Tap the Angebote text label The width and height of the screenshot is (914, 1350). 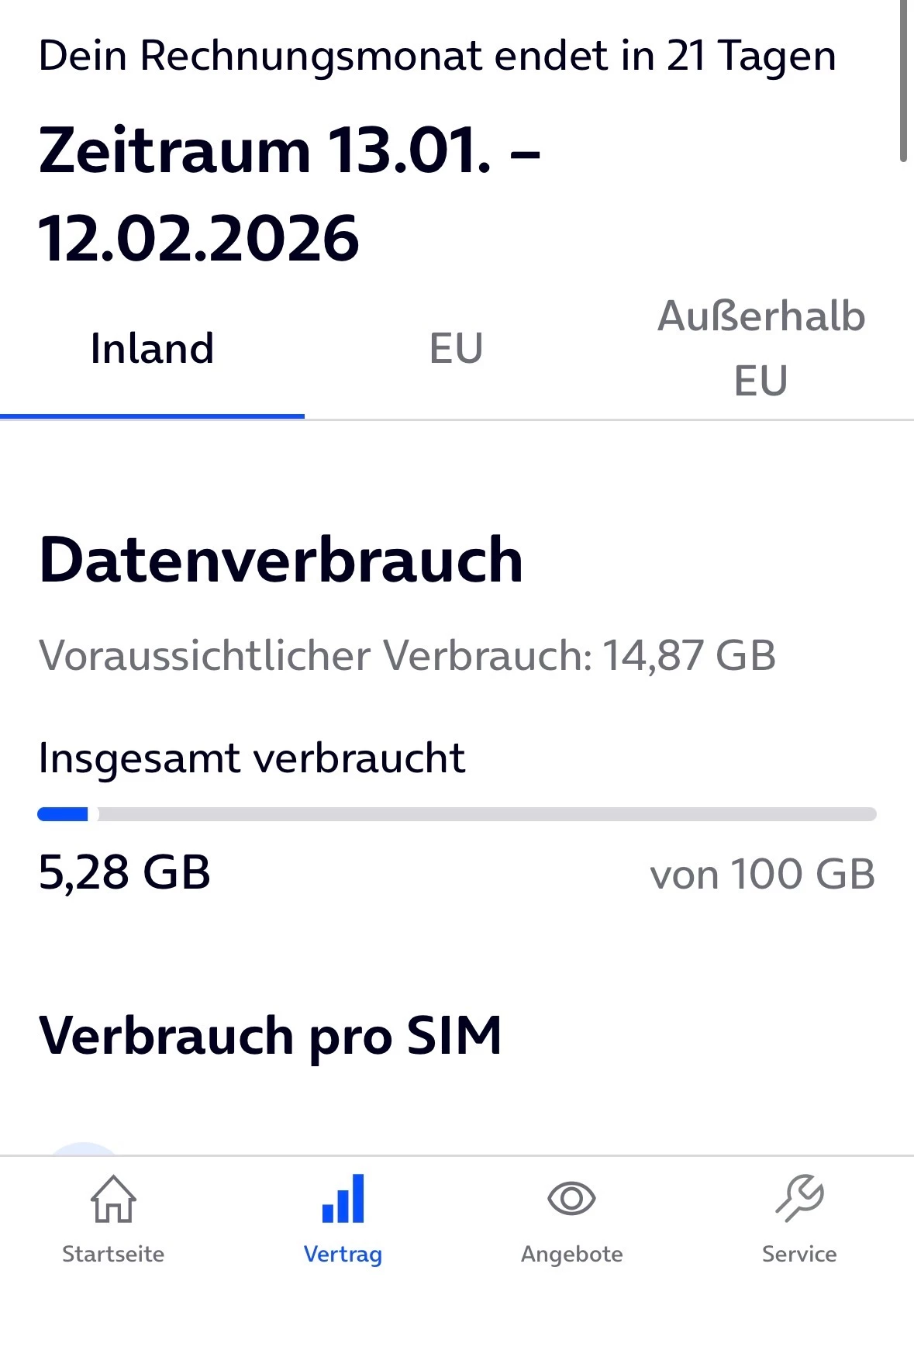571,1254
